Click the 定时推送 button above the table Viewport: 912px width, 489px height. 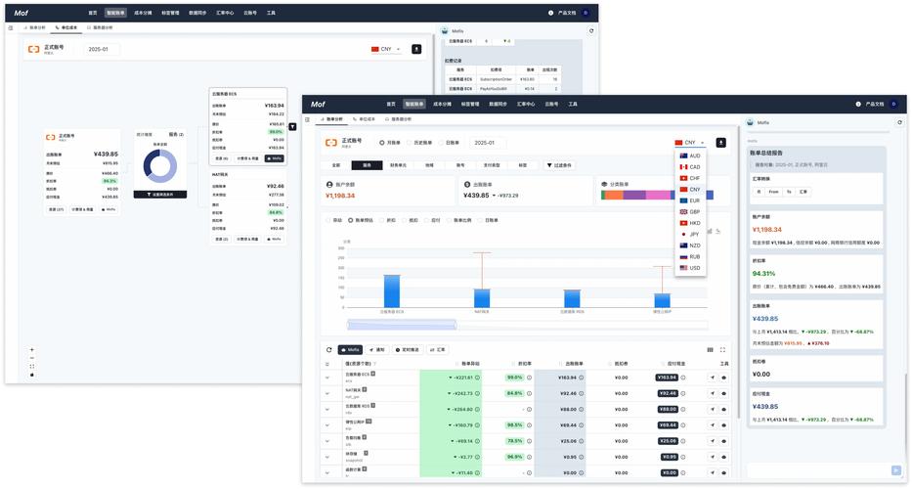(408, 349)
